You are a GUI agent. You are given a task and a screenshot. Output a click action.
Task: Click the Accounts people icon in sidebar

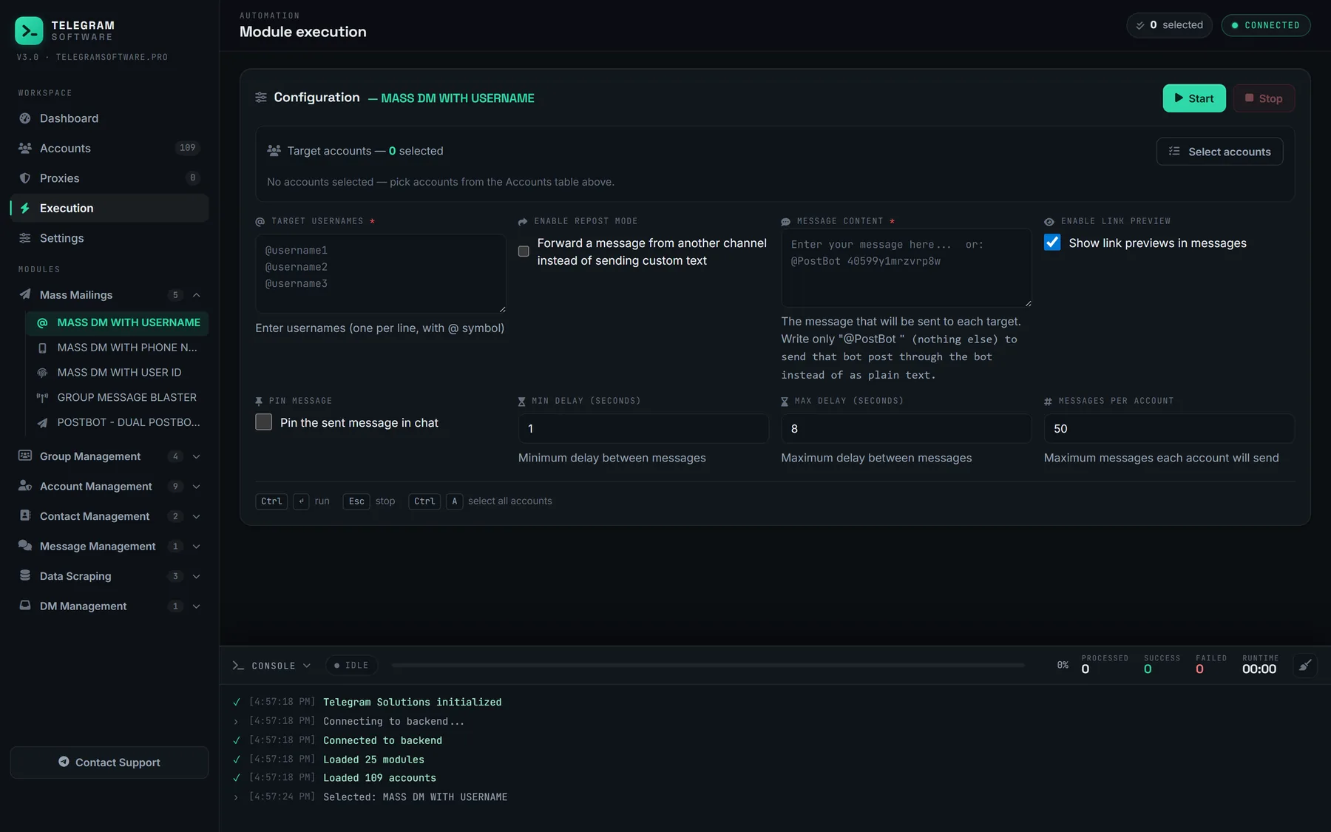25,148
